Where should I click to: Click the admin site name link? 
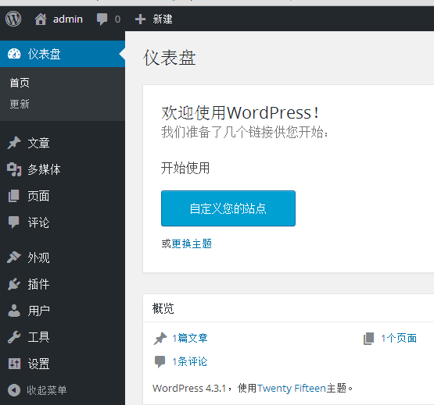(68, 20)
